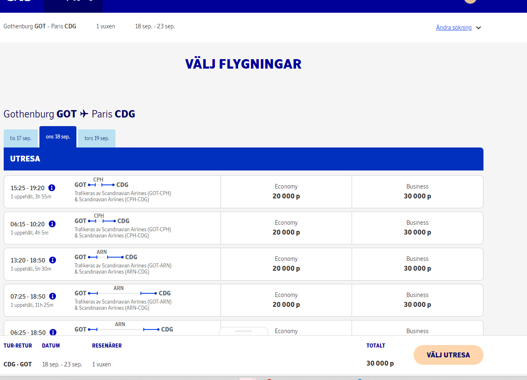Click info icon for 06:15 - 10:20 flight

click(x=52, y=224)
